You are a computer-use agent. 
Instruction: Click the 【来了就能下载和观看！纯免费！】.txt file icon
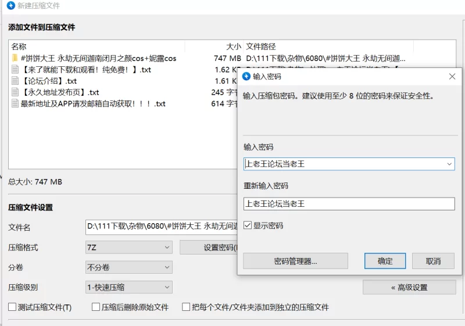coord(15,70)
